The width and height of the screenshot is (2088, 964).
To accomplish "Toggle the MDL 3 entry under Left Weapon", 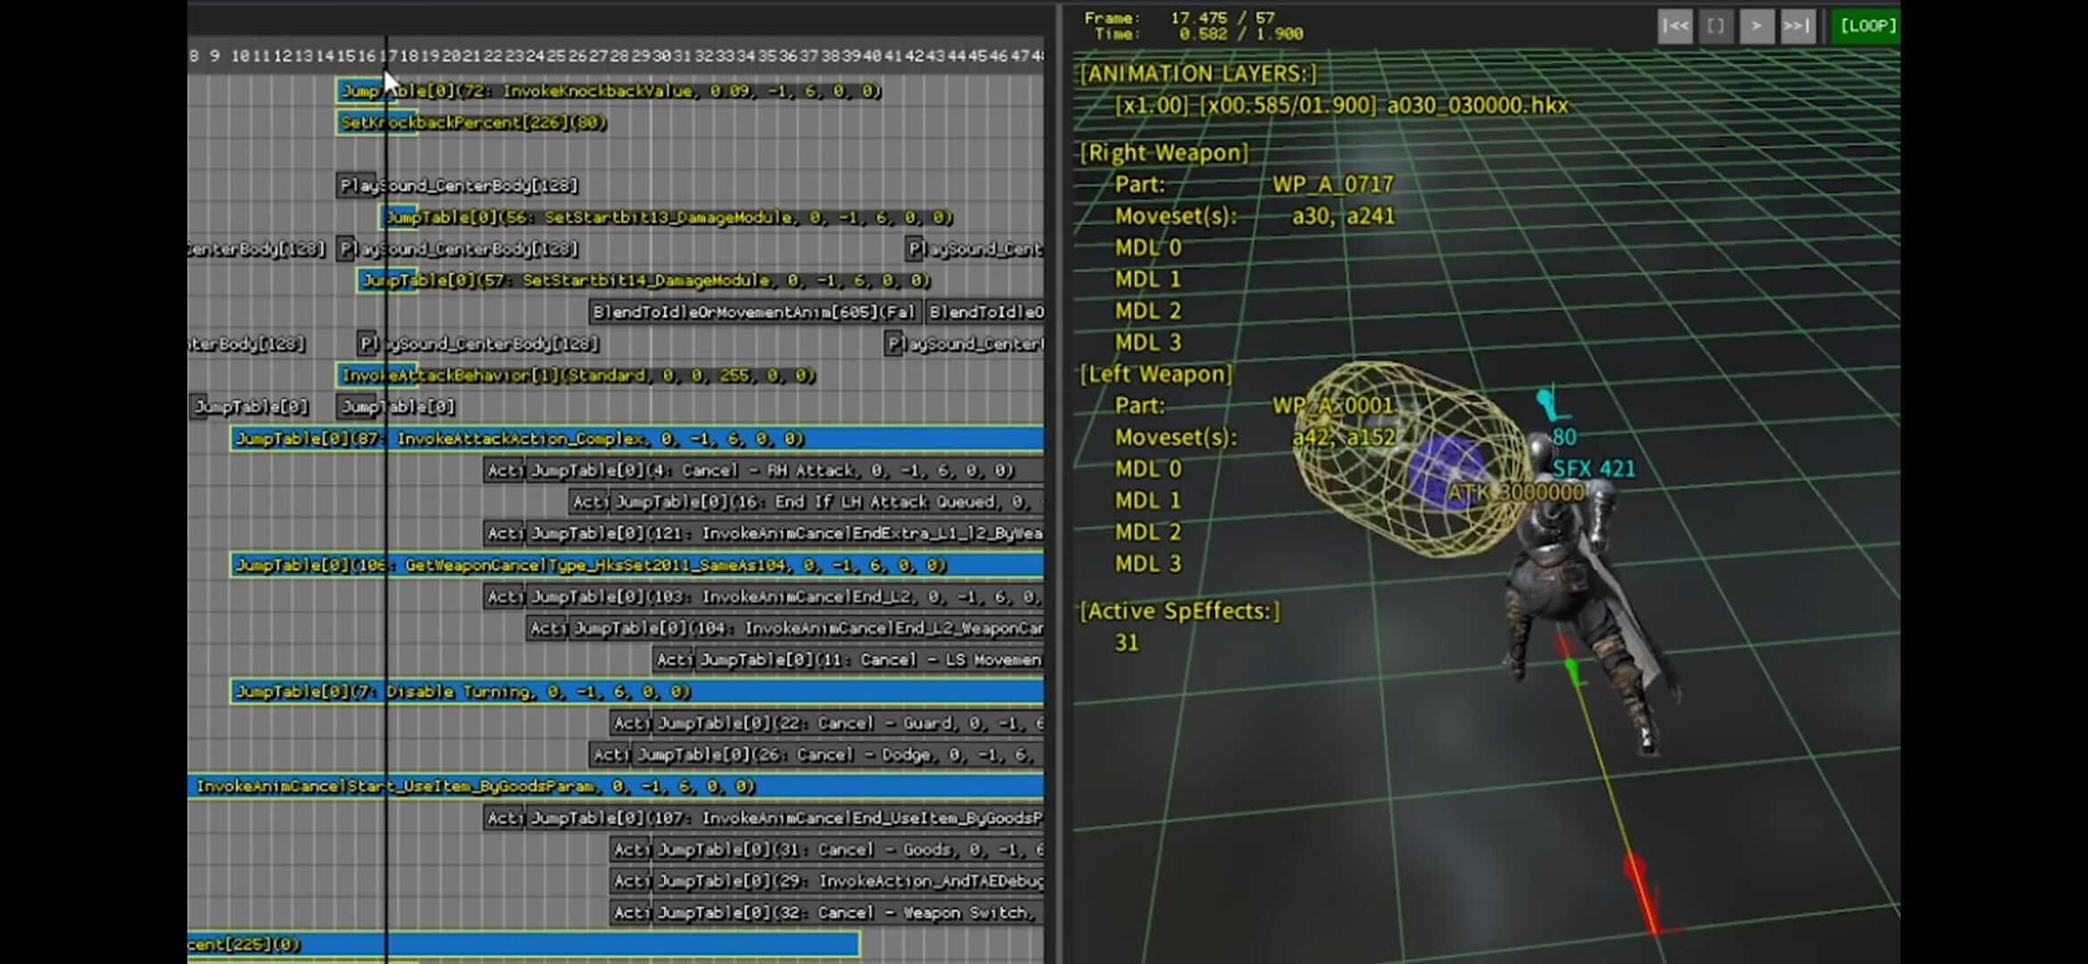I will point(1148,563).
